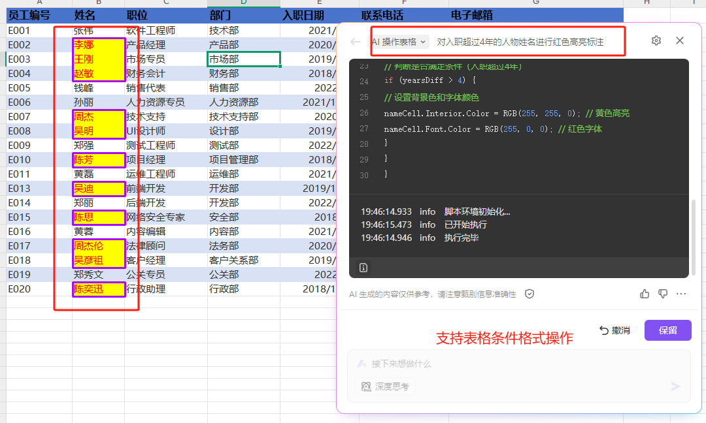Select the department cell 技术部
The height and width of the screenshot is (423, 706).
click(x=244, y=31)
